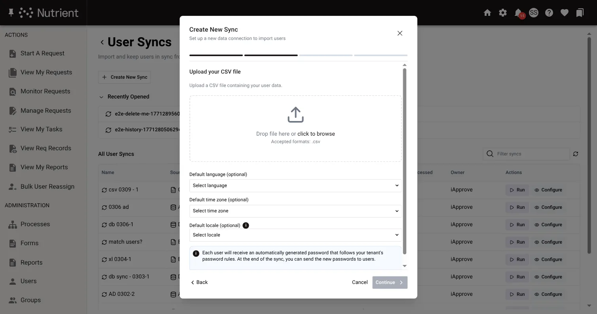Screen dimensions: 597x314
Task: Run the xl 0304-1 sync
Action: click(517, 259)
